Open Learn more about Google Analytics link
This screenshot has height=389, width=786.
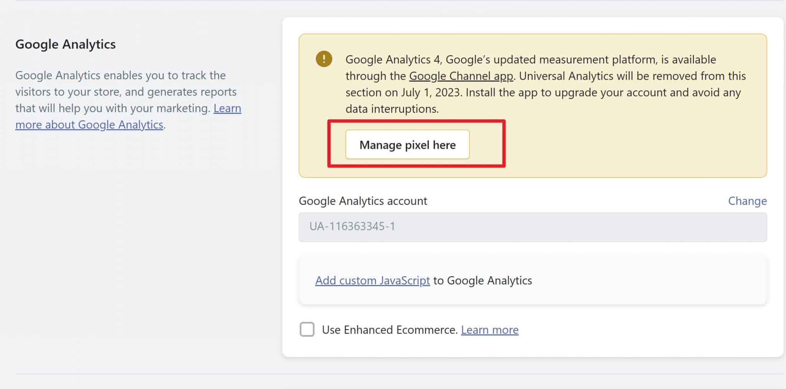pos(128,117)
